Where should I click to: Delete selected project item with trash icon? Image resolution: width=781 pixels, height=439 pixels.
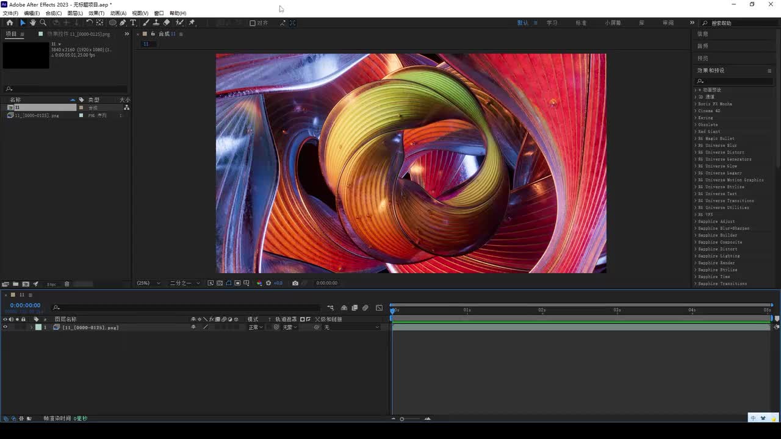click(x=67, y=284)
